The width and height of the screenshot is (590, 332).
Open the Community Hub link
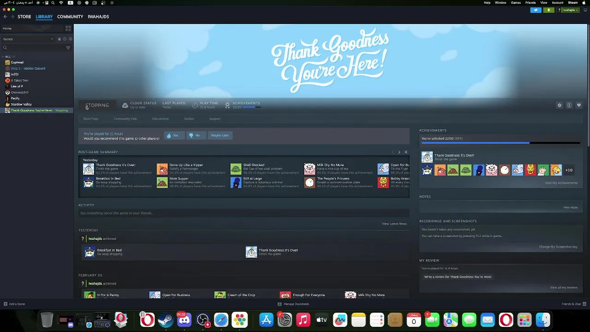[x=125, y=119]
